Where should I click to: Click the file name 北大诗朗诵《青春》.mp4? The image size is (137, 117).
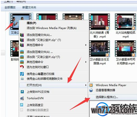[x=99, y=34]
